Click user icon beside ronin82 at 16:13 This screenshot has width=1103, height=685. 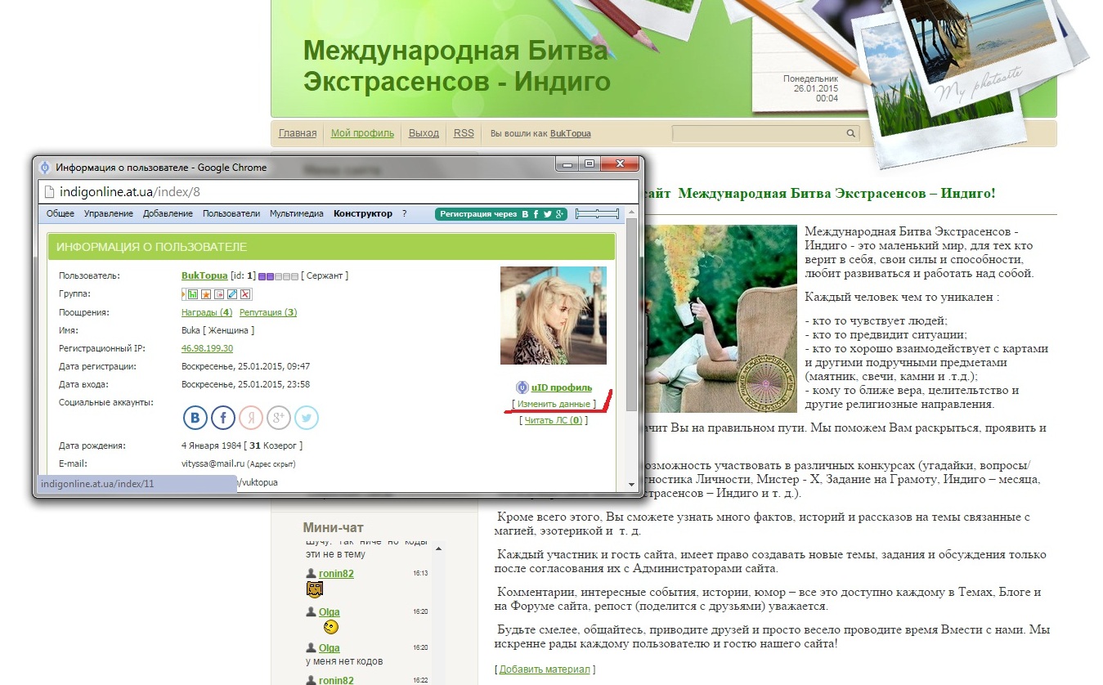click(x=311, y=574)
